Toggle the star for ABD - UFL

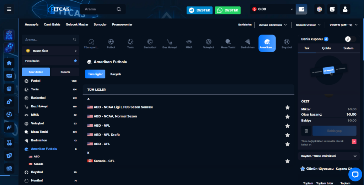(287, 144)
